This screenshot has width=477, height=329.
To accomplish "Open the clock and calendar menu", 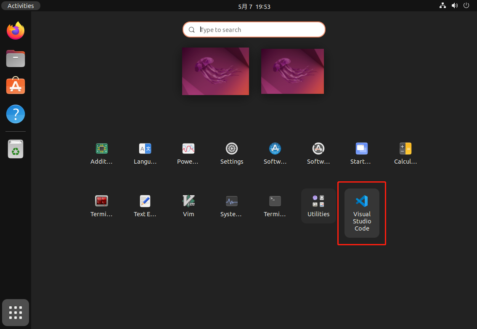I will pyautogui.click(x=254, y=6).
